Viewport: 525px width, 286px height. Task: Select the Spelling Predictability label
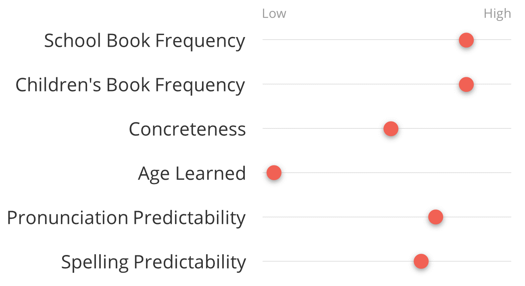point(153,262)
